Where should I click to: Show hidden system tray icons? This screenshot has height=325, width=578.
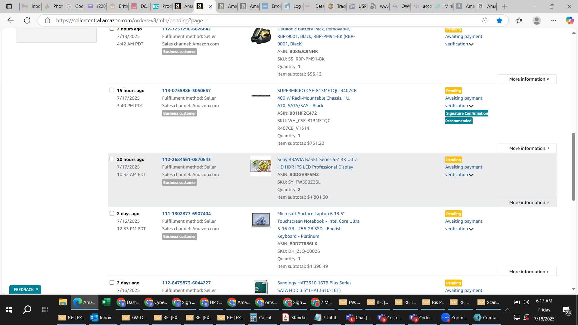(508, 309)
